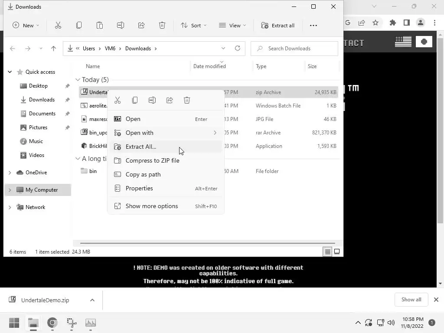Screen dimensions: 444x333
Task: Open the browser side panel icon
Action: [x=407, y=23]
